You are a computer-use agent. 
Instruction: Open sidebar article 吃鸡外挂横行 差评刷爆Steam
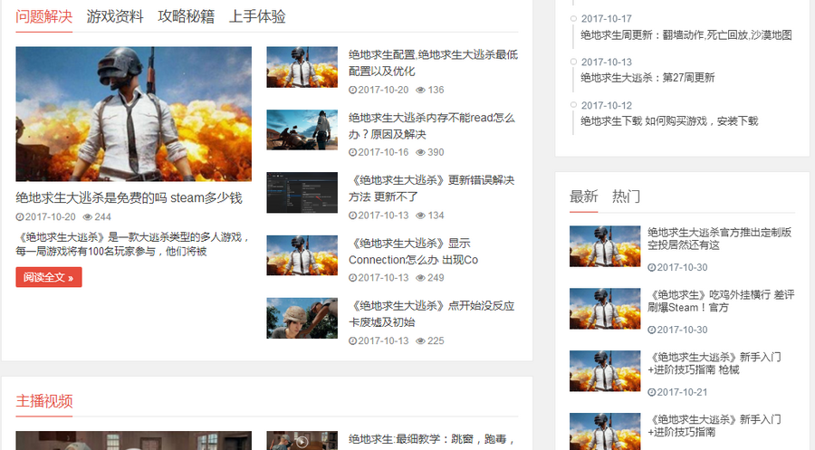[x=721, y=301]
